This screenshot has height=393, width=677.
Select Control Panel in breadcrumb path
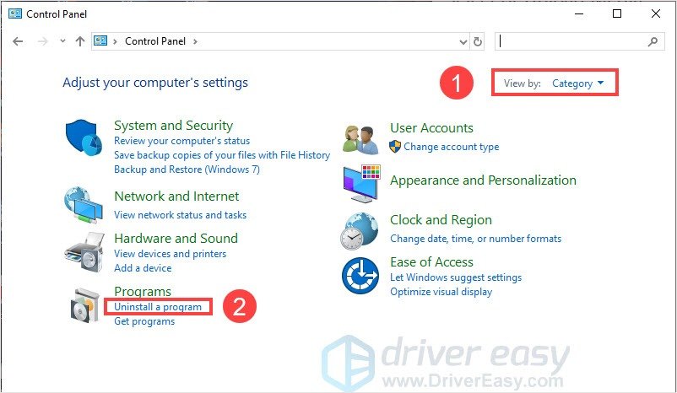[x=156, y=41]
